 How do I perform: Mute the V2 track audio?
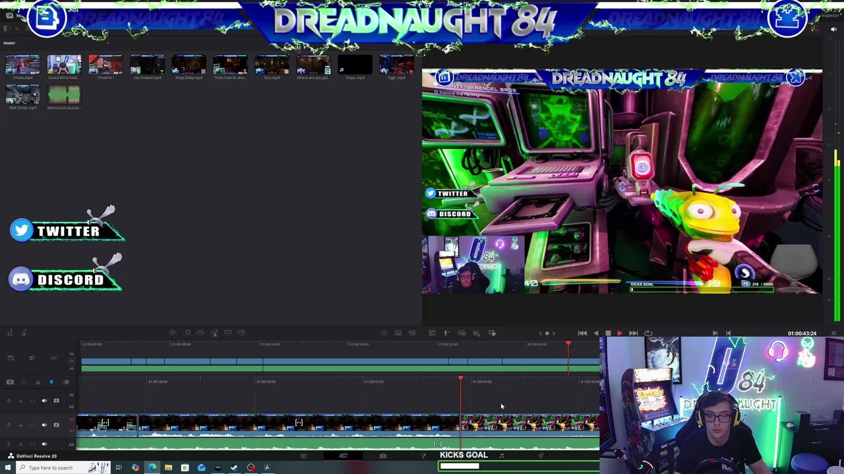[44, 400]
